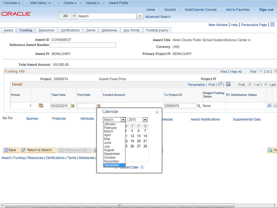Add a new row with plus icon
Screen dimensions: 277x208
point(269,105)
